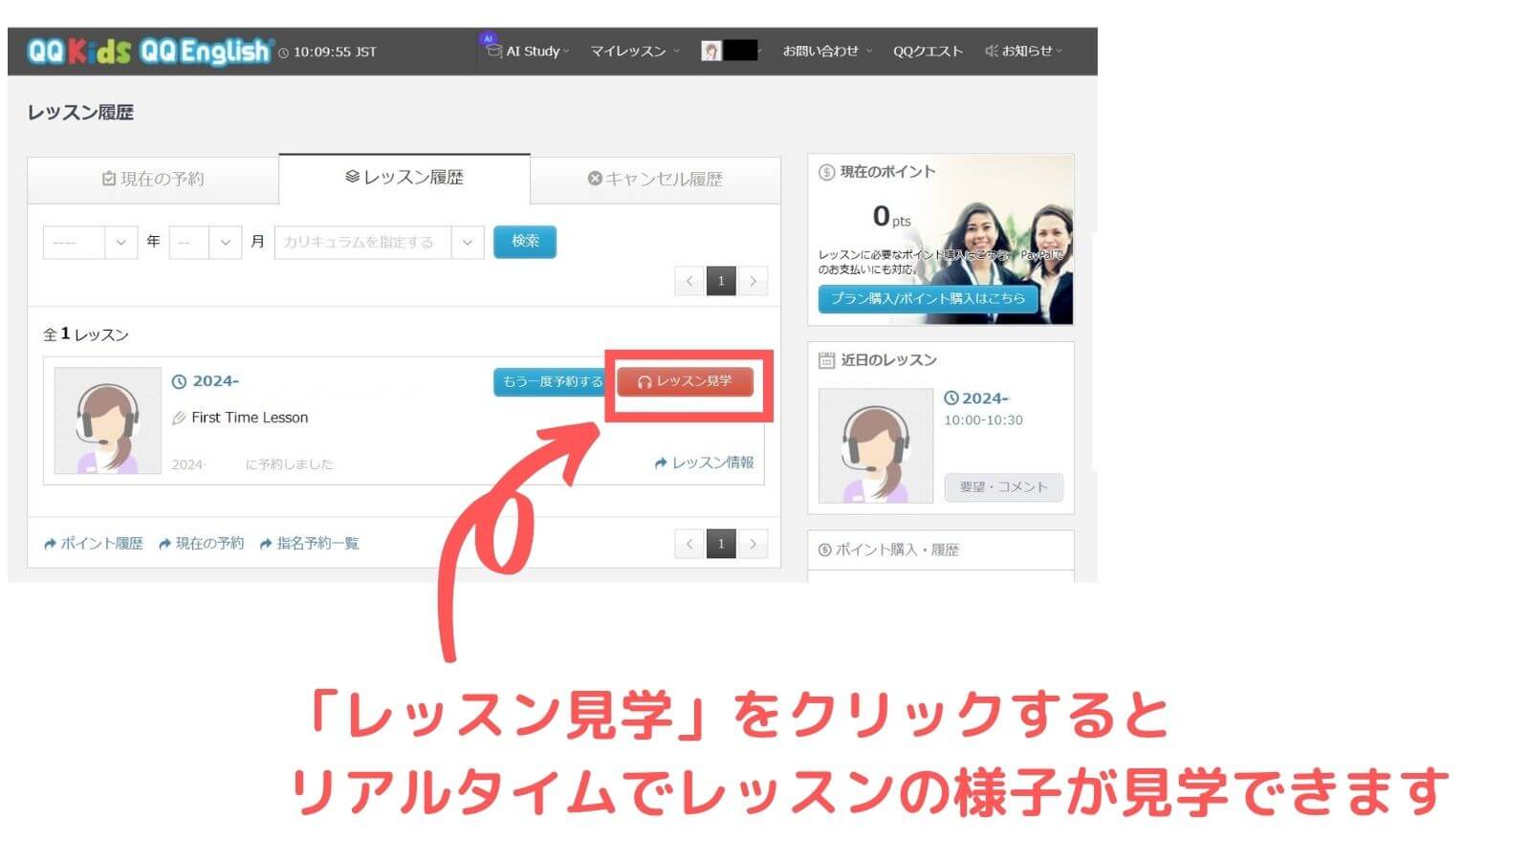Click the お知らせ speaker icon
This screenshot has height=860, width=1530.
click(992, 52)
